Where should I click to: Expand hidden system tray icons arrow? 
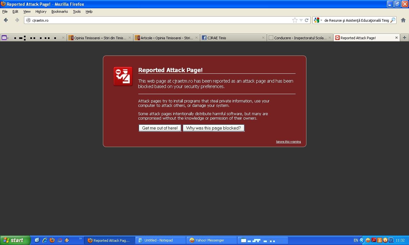click(x=362, y=240)
